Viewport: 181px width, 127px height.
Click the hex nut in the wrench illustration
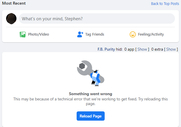click(x=82, y=66)
